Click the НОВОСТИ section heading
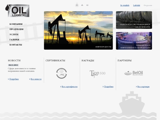This screenshot has width=160, height=120. 14,60
